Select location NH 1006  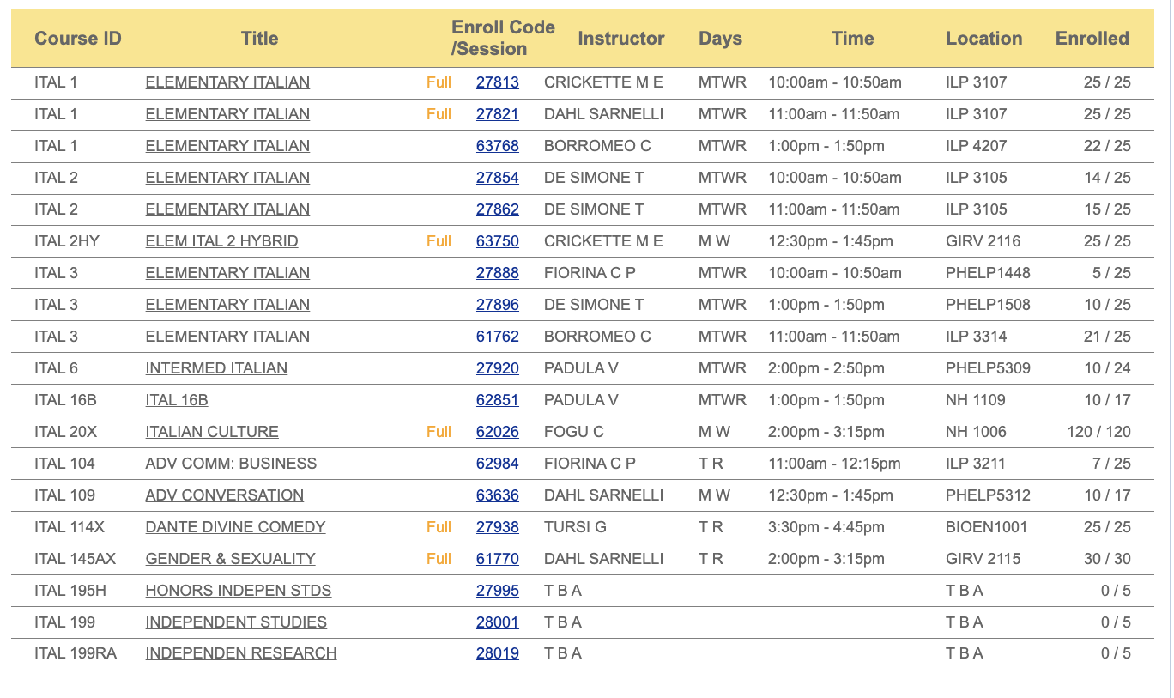(x=977, y=432)
